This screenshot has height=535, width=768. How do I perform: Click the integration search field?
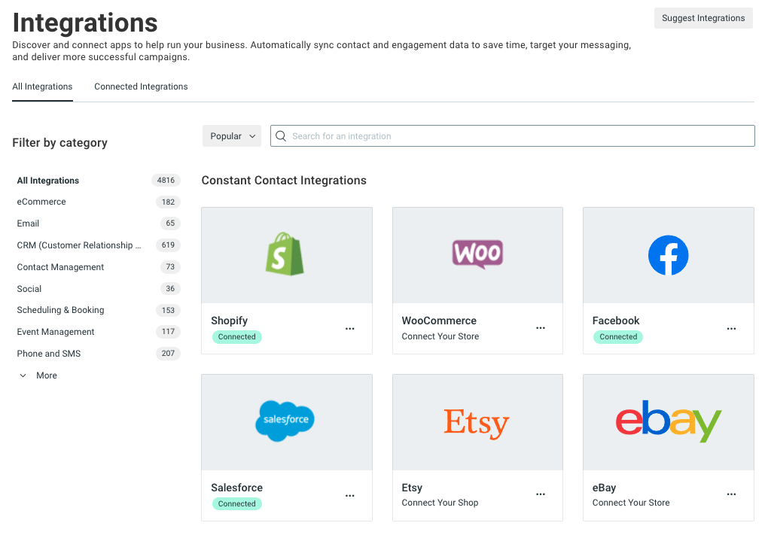[x=512, y=135]
